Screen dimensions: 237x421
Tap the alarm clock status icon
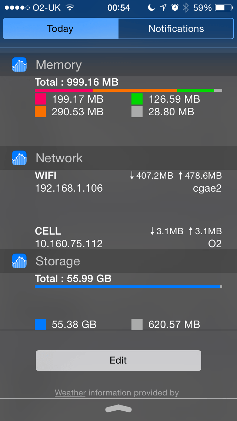coord(175,8)
